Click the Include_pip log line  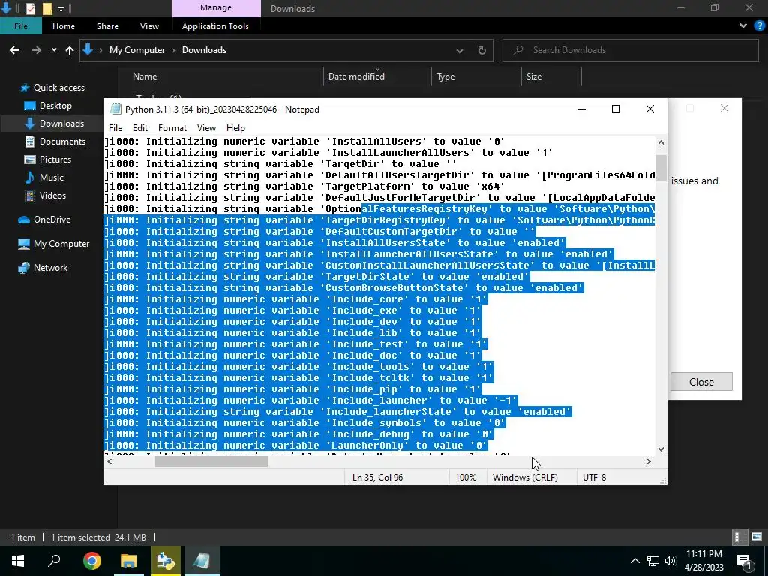[293, 389]
